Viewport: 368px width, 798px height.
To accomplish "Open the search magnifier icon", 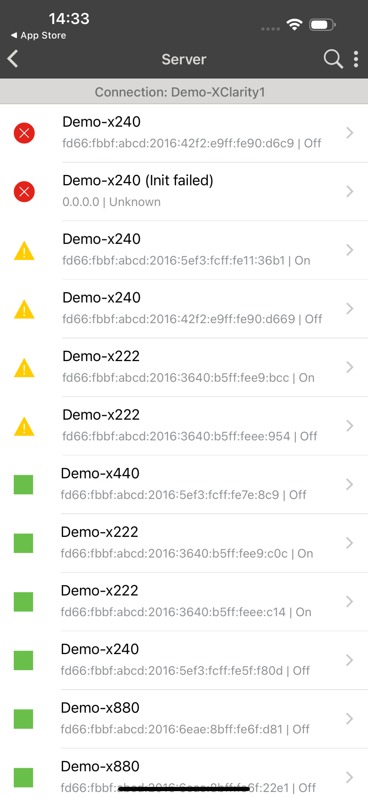I will (x=333, y=59).
